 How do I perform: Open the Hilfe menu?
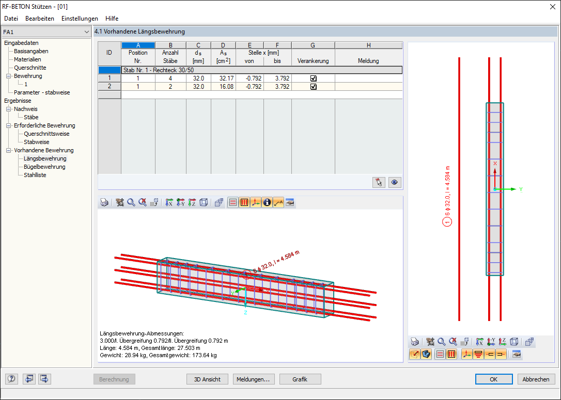pyautogui.click(x=112, y=19)
